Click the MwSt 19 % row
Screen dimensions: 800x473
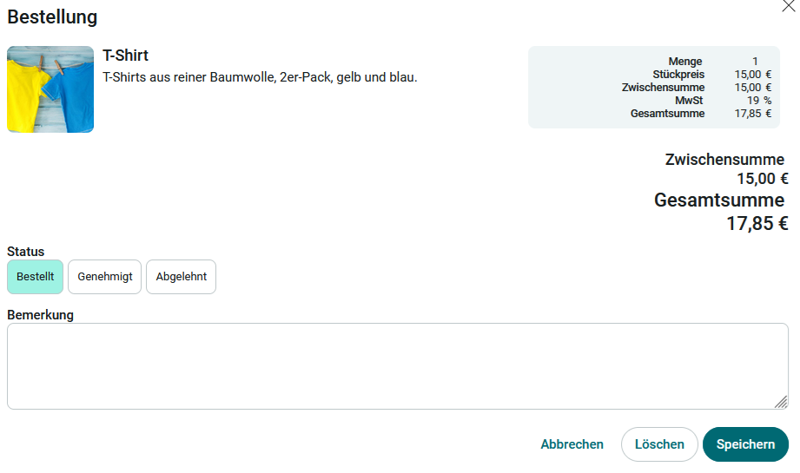click(x=723, y=101)
